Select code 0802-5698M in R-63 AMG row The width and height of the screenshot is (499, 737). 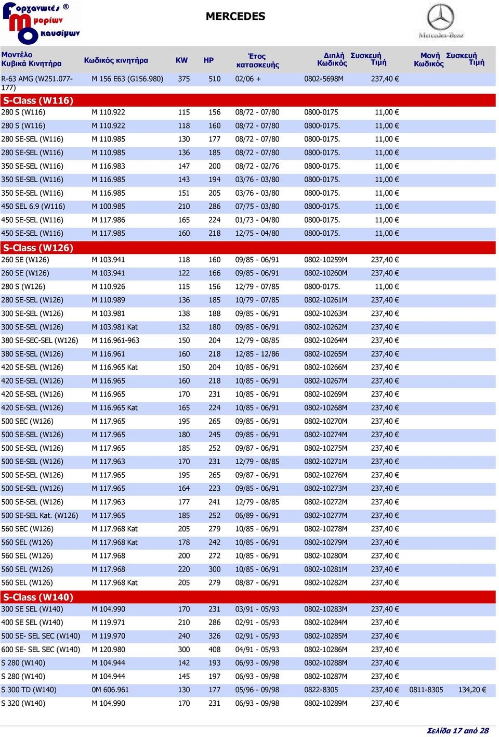click(324, 79)
